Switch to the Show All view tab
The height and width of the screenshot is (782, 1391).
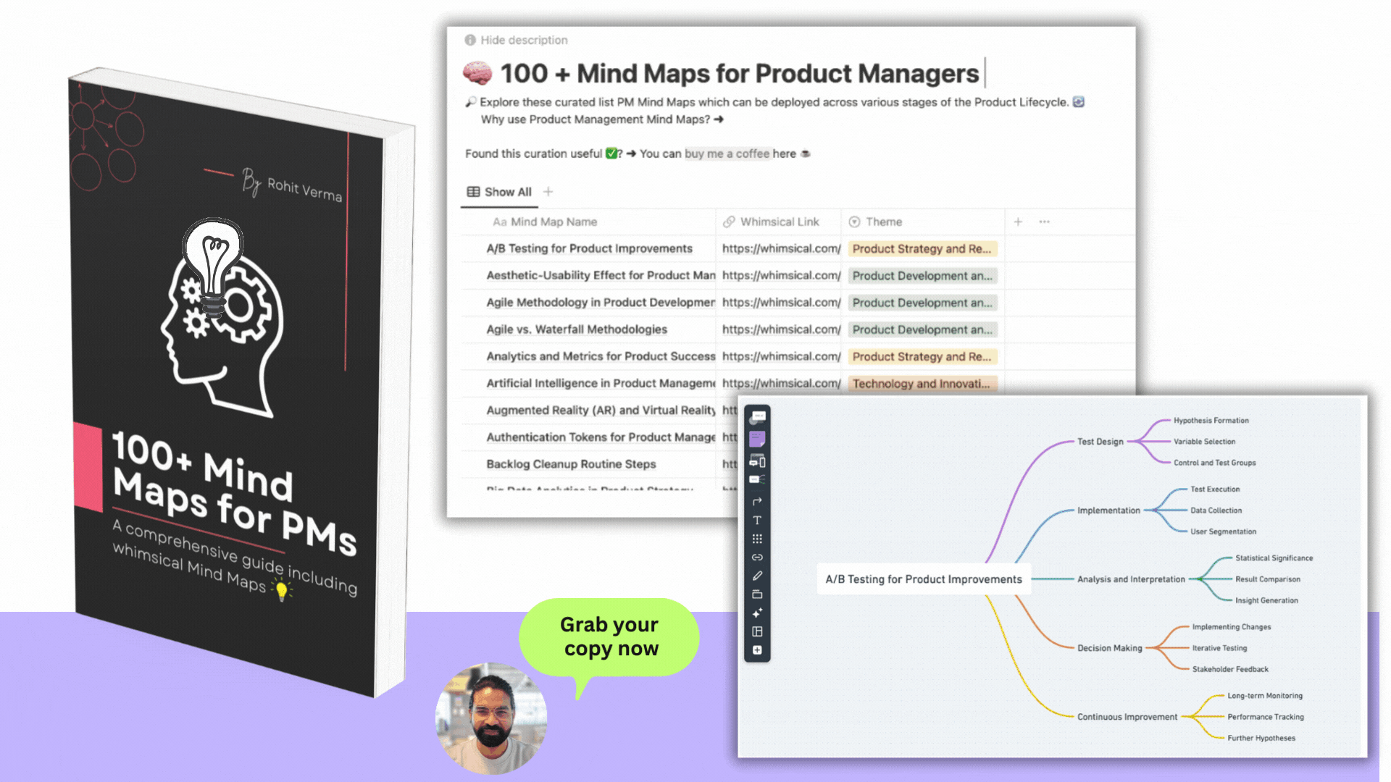pos(500,192)
